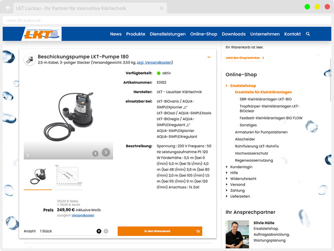Click the Anzahl quantity input field
This screenshot has width=334, height=251.
tap(67, 231)
